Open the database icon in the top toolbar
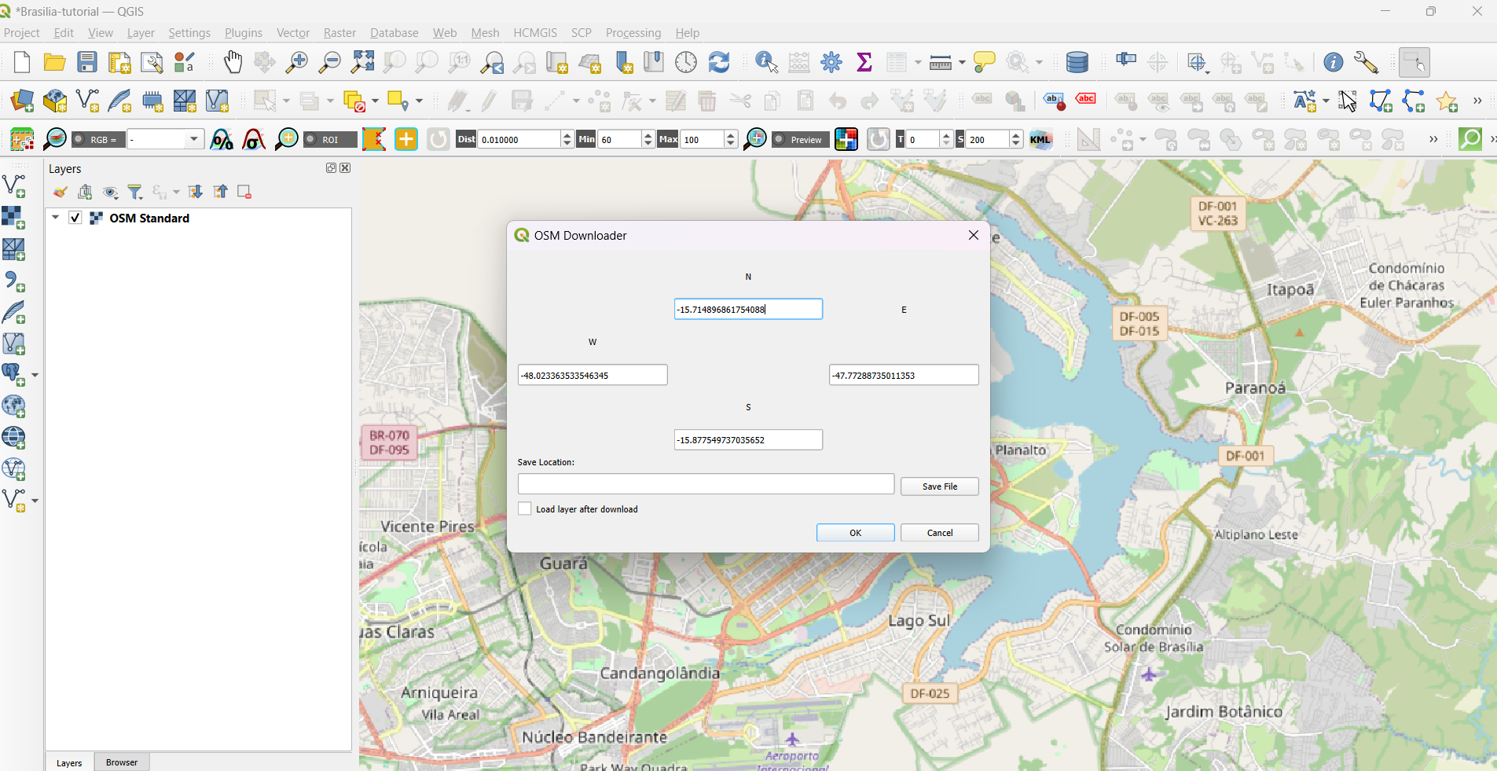 point(1077,62)
